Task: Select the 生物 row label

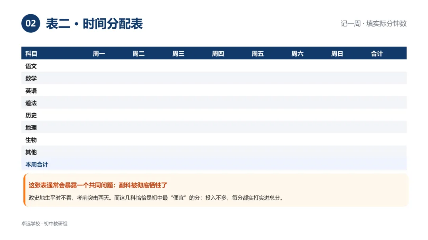Action: point(31,140)
